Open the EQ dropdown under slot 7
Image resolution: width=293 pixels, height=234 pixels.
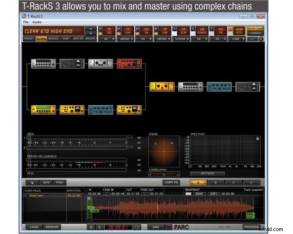(x=218, y=39)
